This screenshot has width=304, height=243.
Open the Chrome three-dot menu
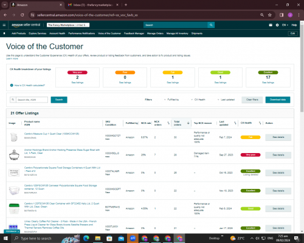point(299,15)
